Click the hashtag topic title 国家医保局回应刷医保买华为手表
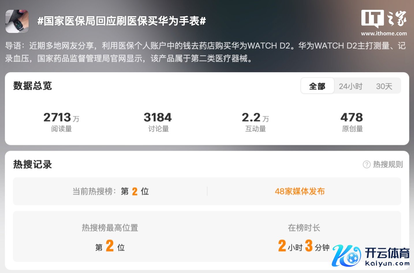 (122, 21)
